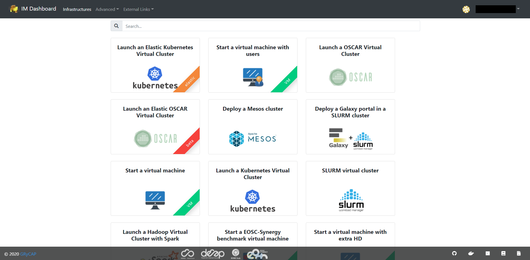Click the orange elastic ribbon badge
The image size is (530, 260).
point(190,81)
